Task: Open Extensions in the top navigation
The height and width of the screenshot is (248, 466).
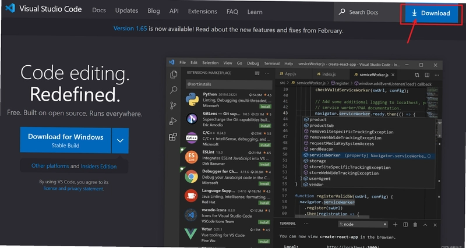Action: coord(202,11)
